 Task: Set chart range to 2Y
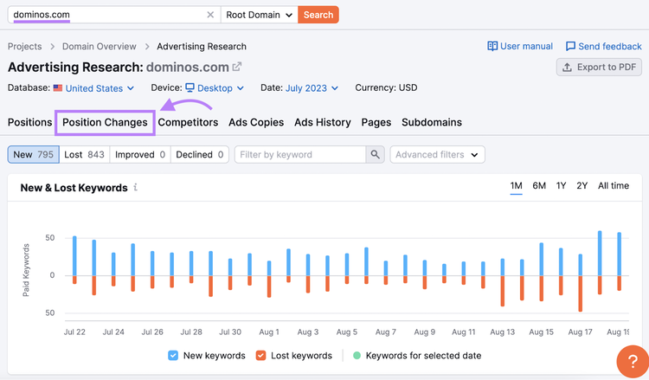[x=582, y=186]
